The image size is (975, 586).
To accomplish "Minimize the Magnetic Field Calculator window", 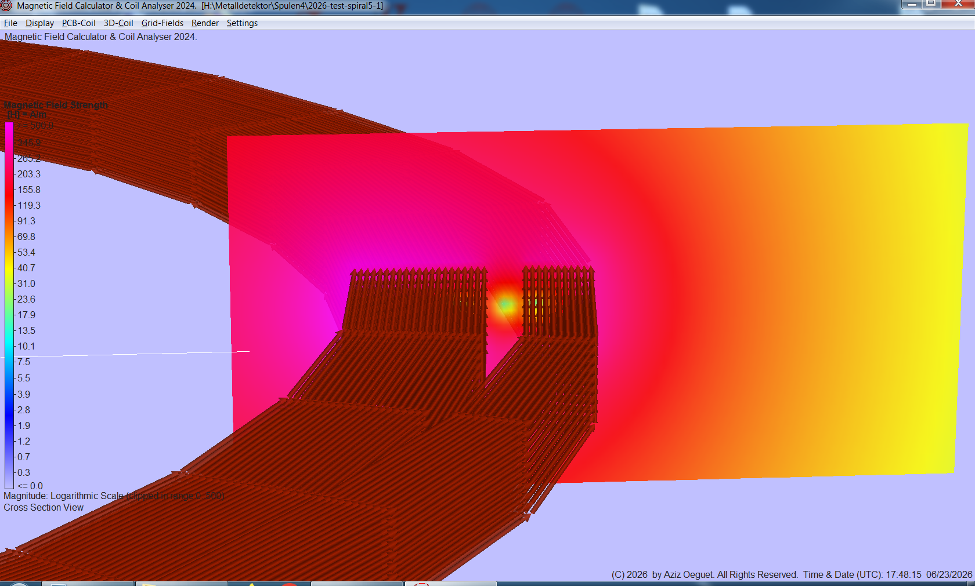I will click(912, 4).
